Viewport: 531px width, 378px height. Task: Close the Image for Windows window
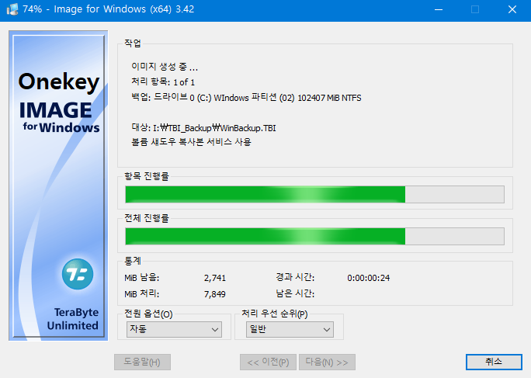pos(512,9)
